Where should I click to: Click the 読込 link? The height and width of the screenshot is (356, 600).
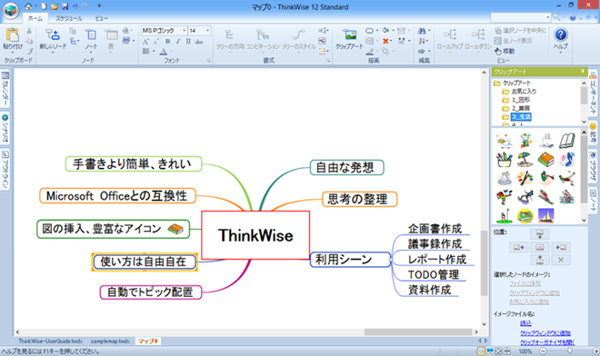coord(525,323)
